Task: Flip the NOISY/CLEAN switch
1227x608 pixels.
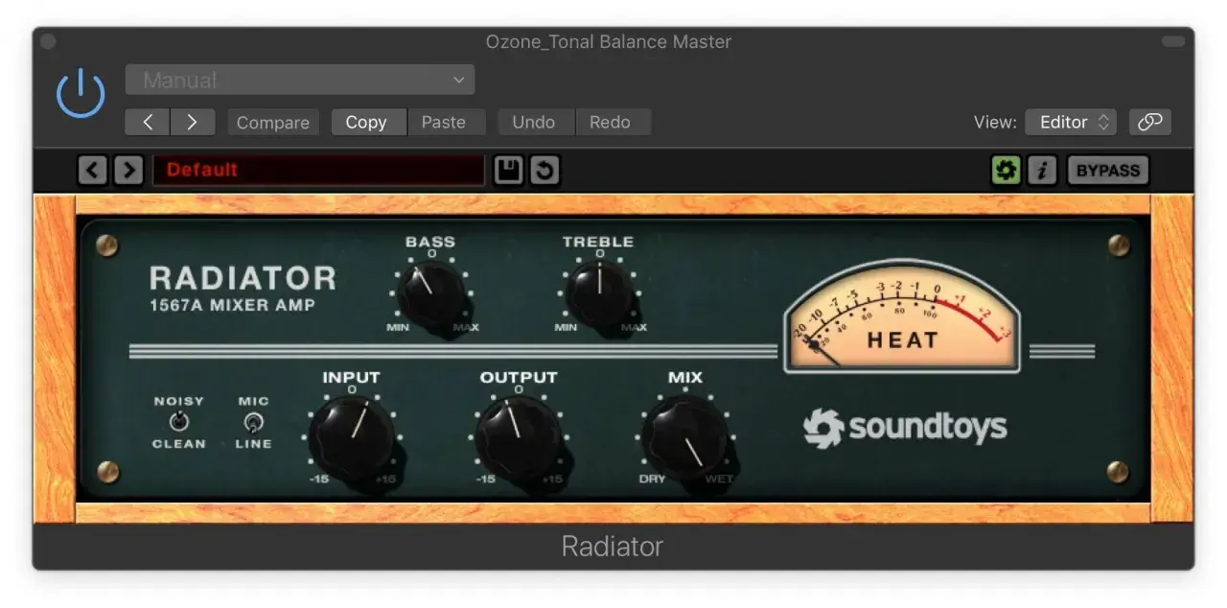Action: [178, 422]
